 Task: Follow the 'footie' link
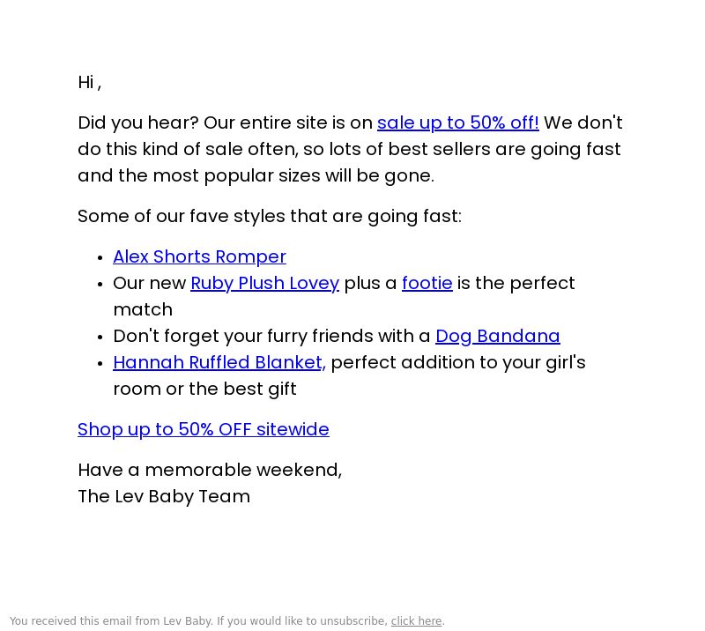(x=427, y=284)
